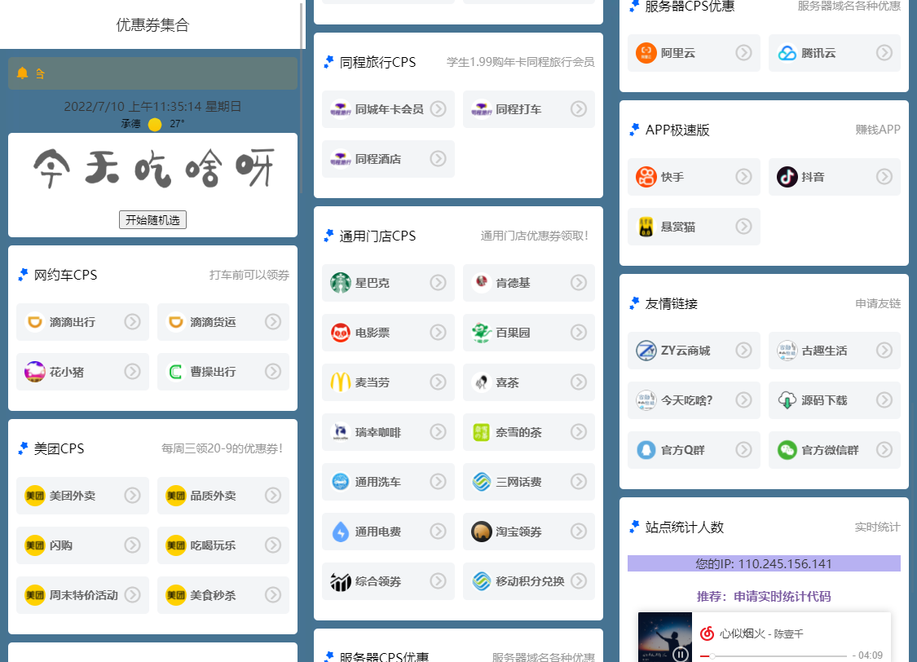Click the 滴滴货运 logo icon
This screenshot has width=917, height=662.
pos(175,322)
